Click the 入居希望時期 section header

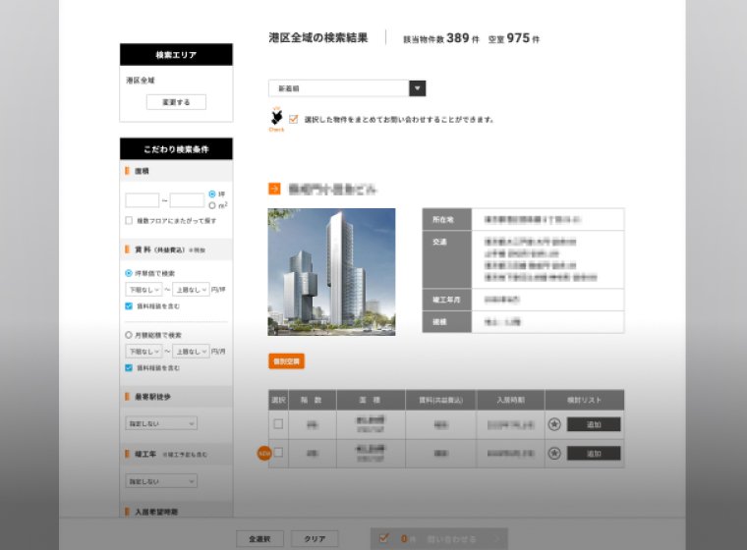(176, 512)
